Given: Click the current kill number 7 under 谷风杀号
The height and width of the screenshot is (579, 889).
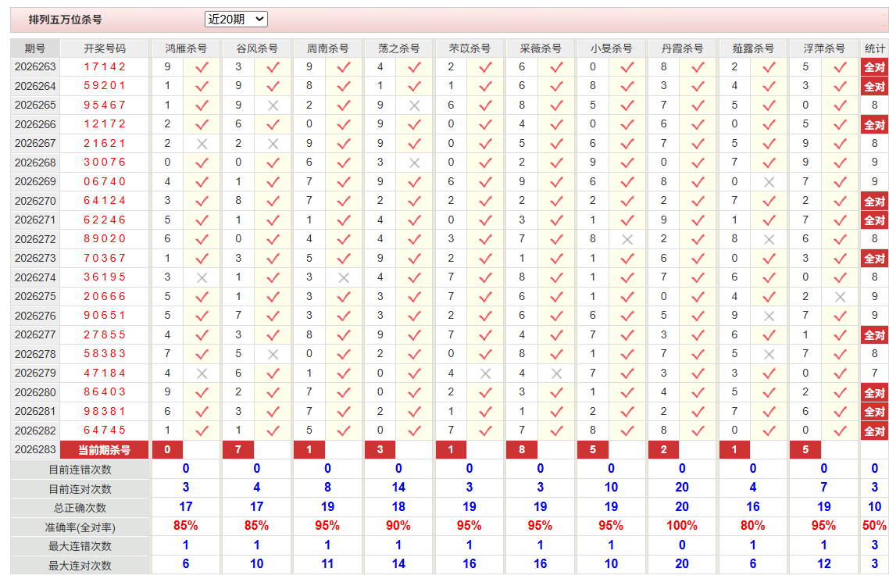Looking at the screenshot, I should tap(238, 450).
